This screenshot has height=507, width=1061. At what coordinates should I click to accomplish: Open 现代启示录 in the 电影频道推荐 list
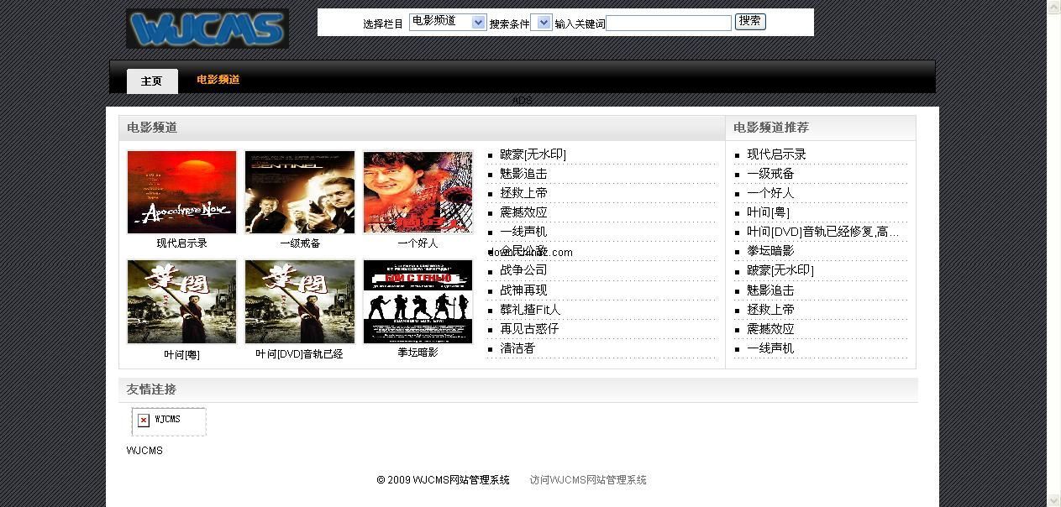pyautogui.click(x=776, y=154)
